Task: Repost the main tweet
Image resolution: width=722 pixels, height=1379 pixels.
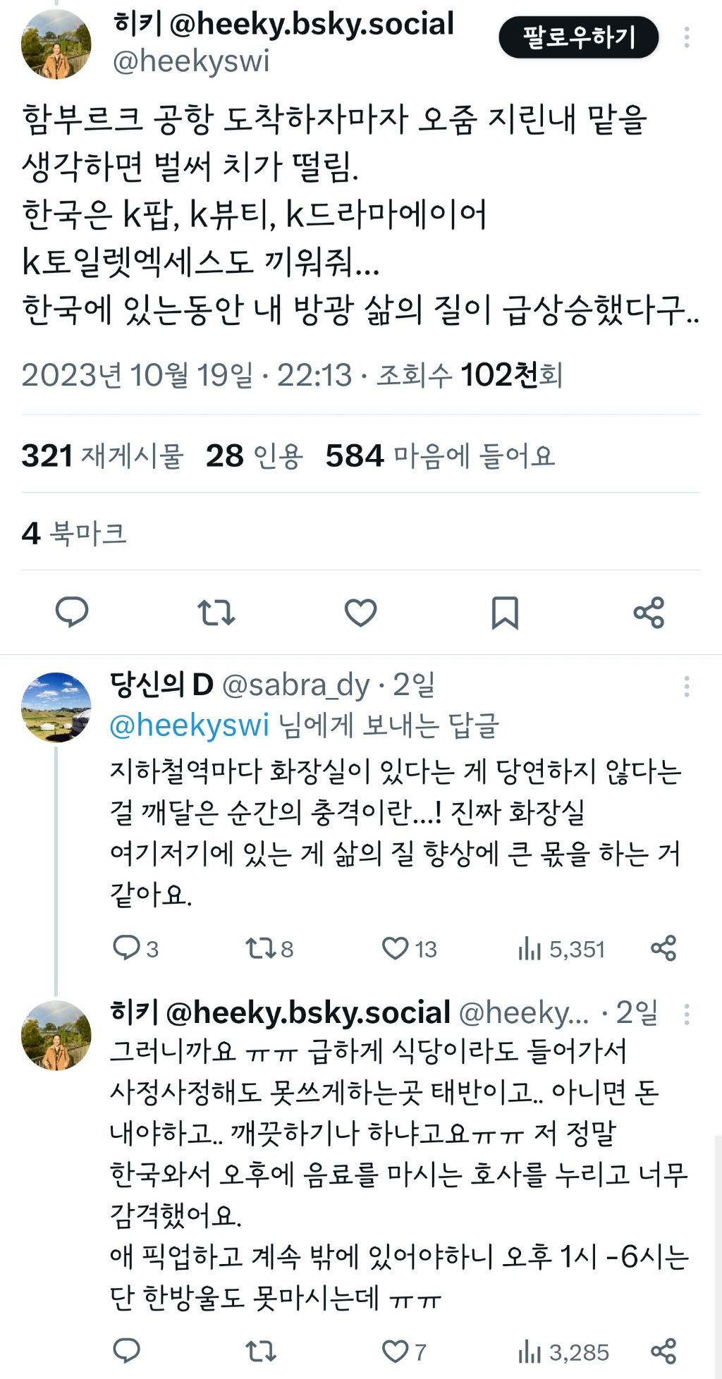Action: click(x=216, y=612)
